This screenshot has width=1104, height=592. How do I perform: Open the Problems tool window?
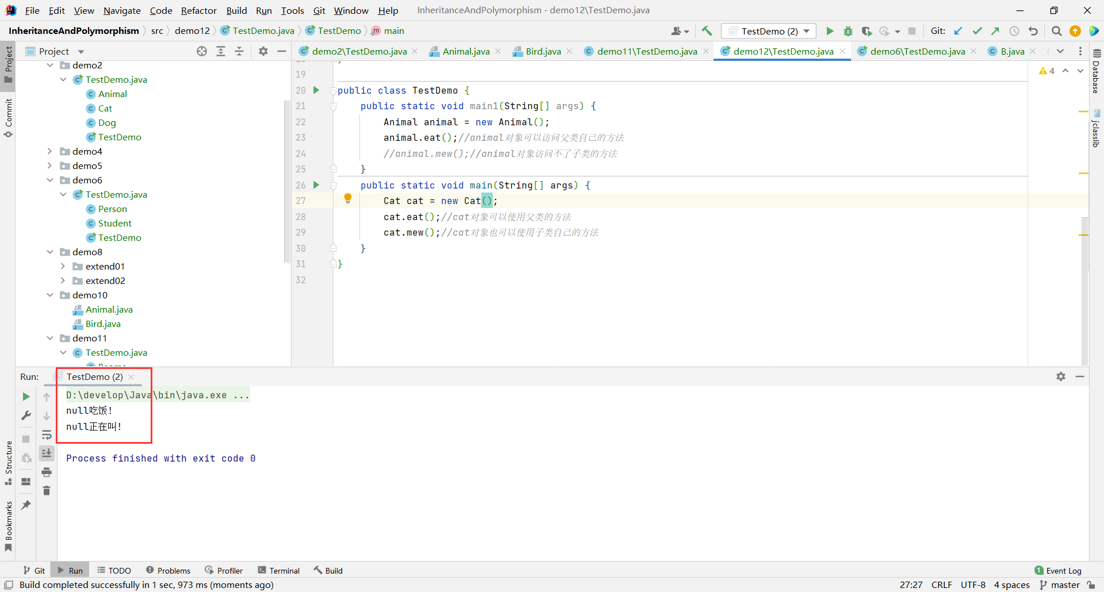(x=168, y=571)
